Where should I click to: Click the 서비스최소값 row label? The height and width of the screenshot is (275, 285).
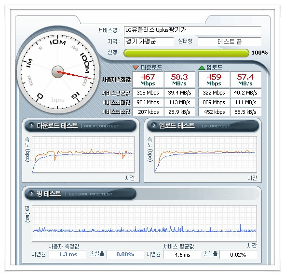pyautogui.click(x=116, y=112)
